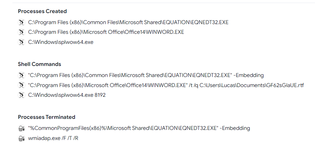Click the wmiadap.exe /F /T /R entry
Viewport: 315px width, 145px height.
[53, 138]
